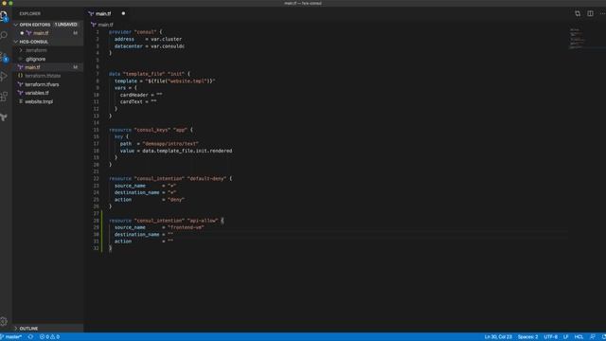Screen dimensions: 606x341
Task: Click the Ln 30, Col 23 indicator
Action: [498, 337]
